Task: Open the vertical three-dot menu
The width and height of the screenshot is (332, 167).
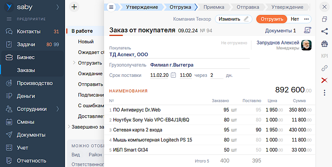Action: (324, 93)
